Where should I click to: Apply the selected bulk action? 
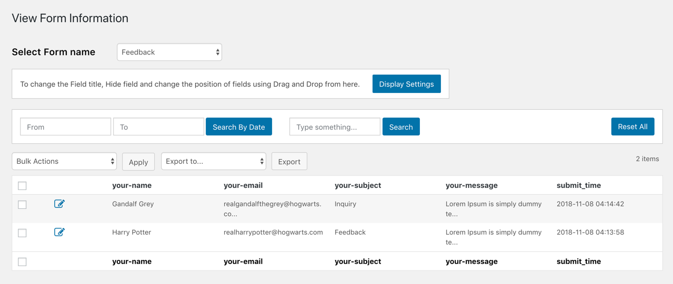(x=138, y=162)
